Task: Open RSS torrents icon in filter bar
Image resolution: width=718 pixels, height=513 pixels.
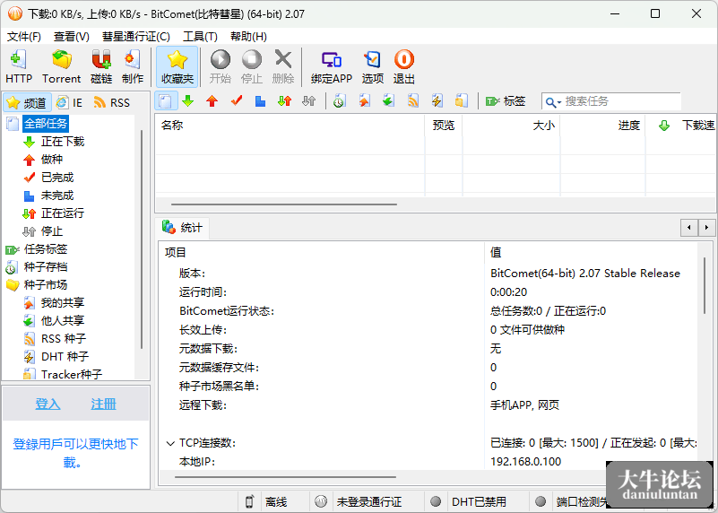Action: [x=413, y=100]
